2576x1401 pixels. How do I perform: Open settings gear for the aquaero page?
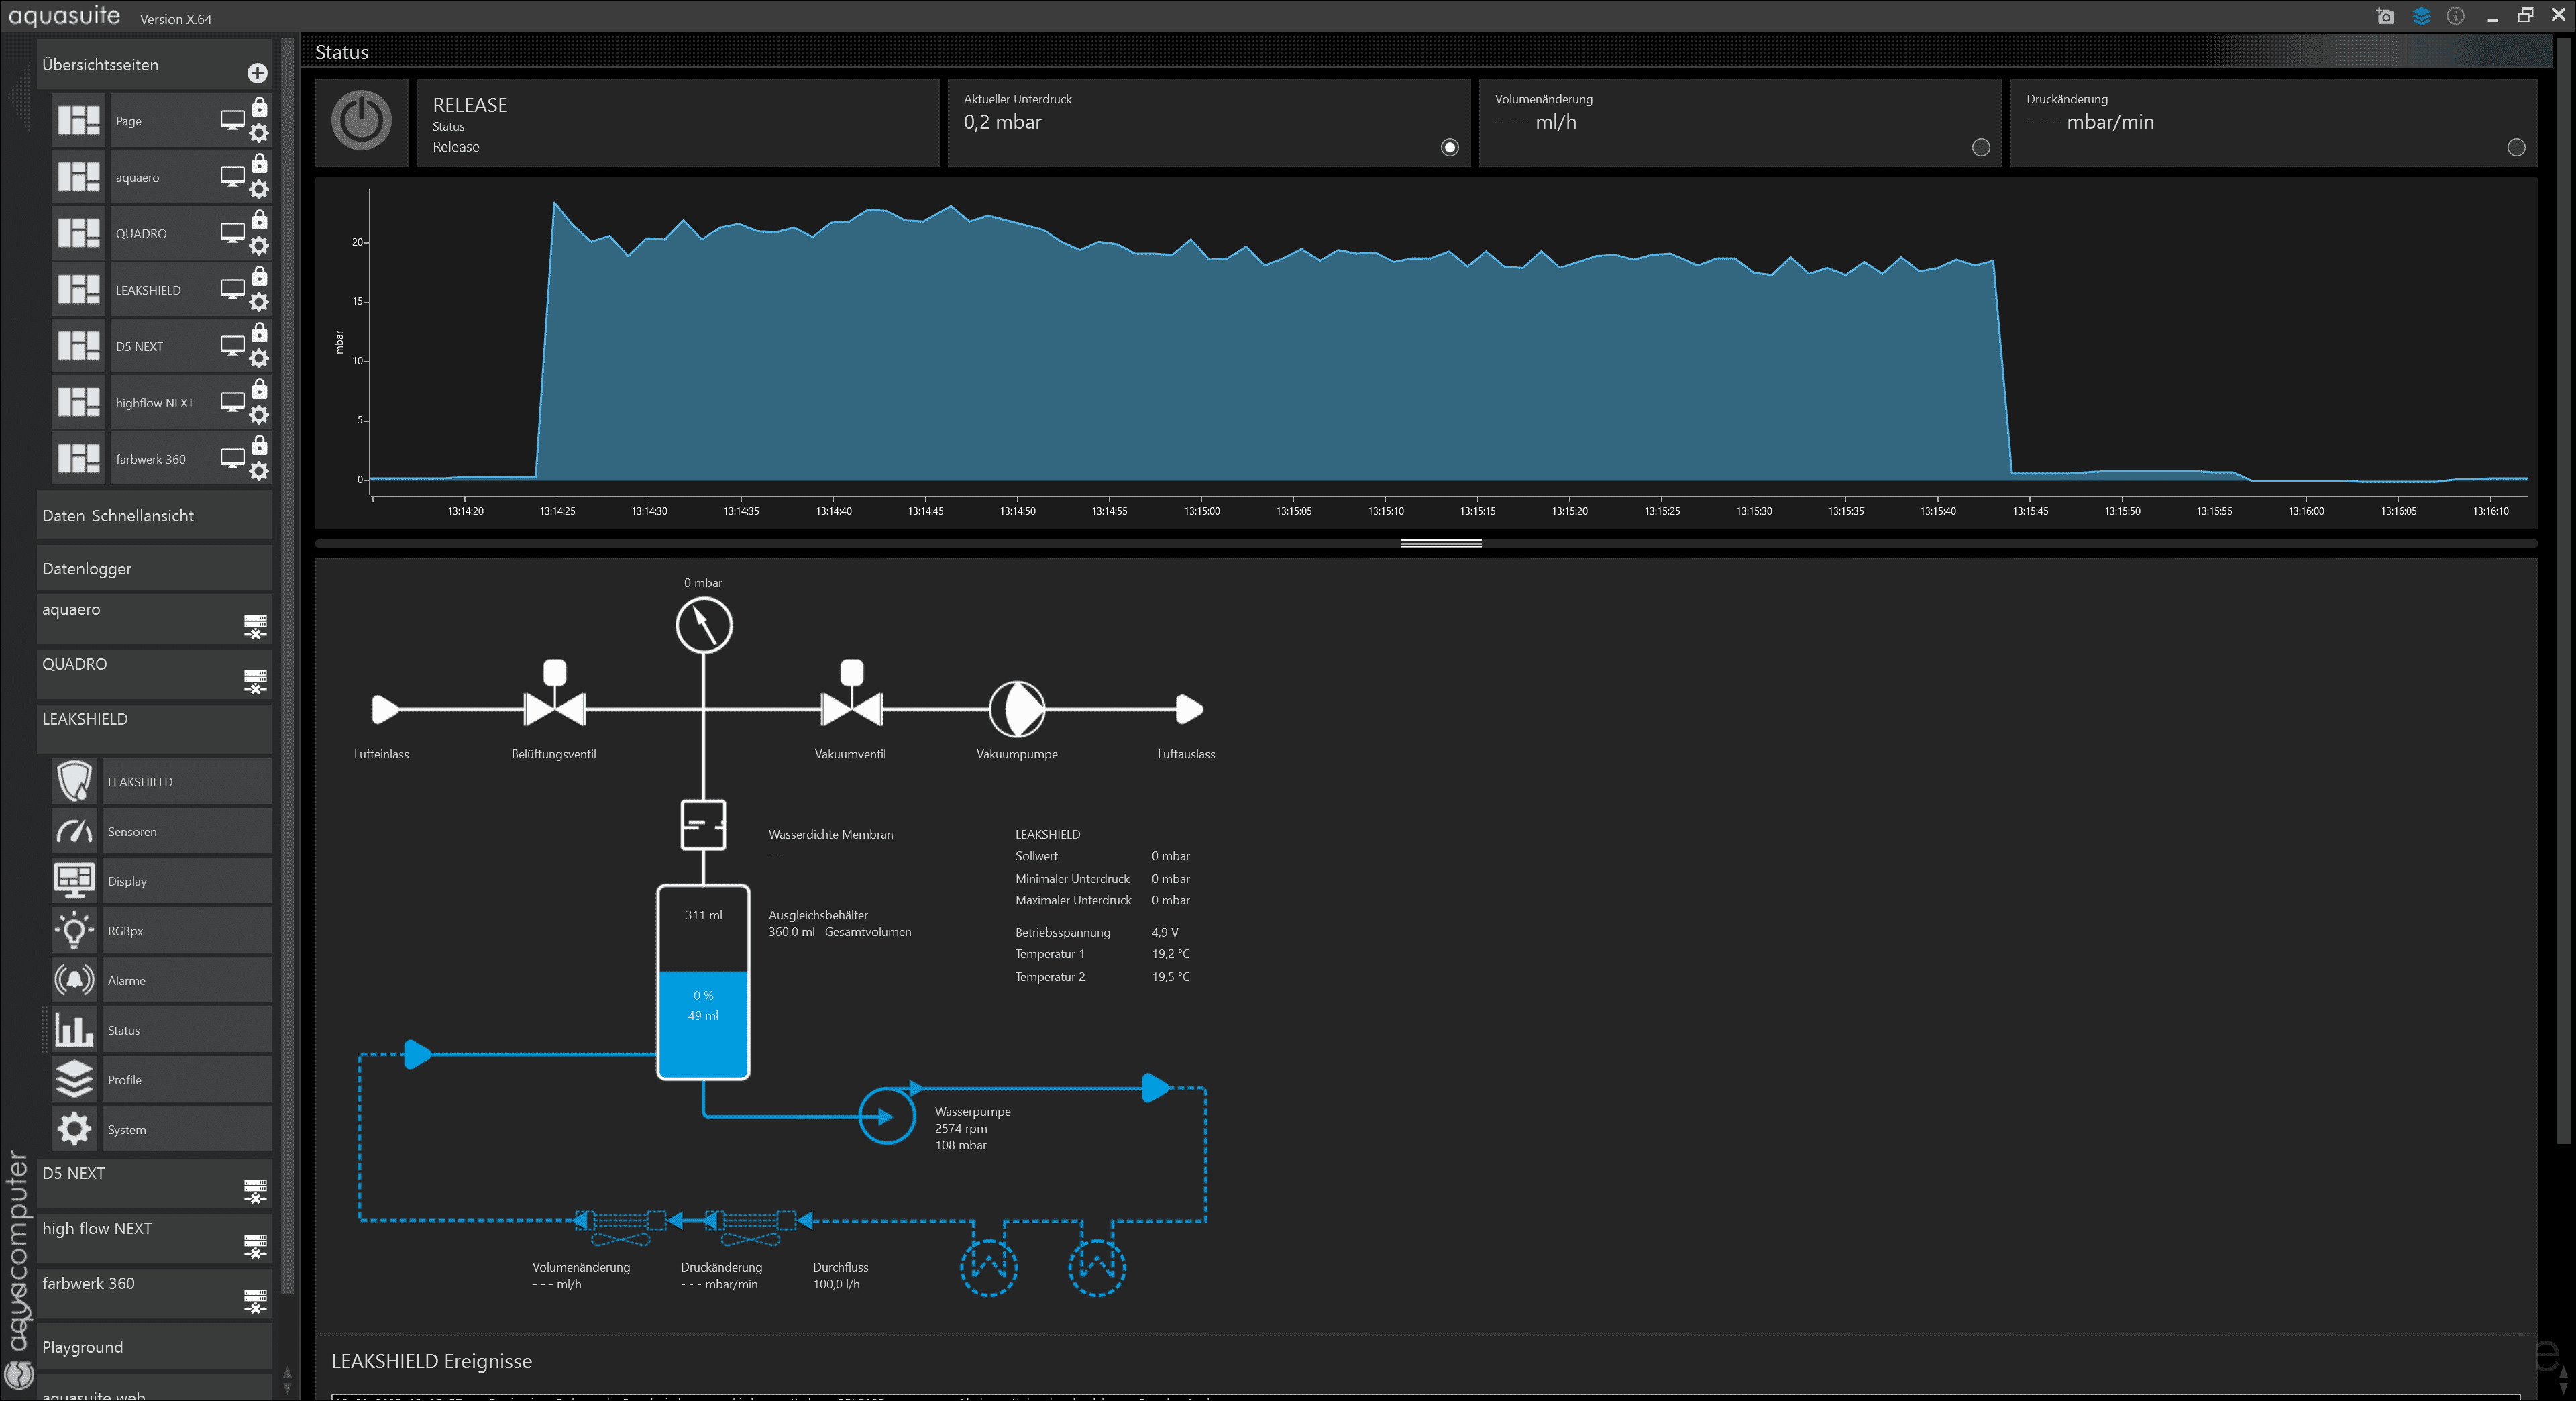click(259, 190)
